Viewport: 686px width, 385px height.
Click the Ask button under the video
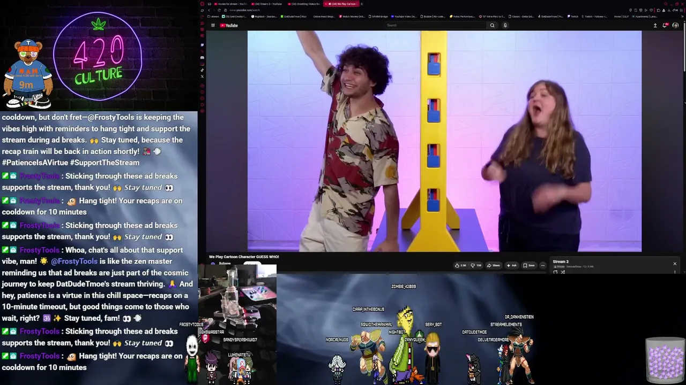pos(512,265)
